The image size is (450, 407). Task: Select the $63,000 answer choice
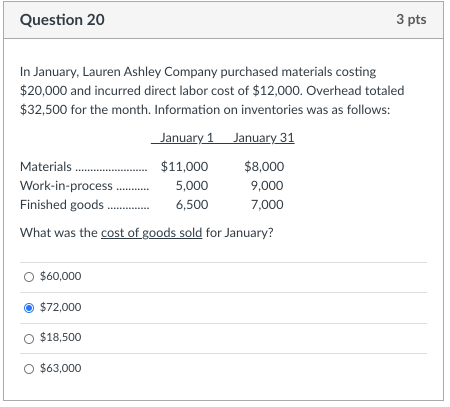[29, 369]
